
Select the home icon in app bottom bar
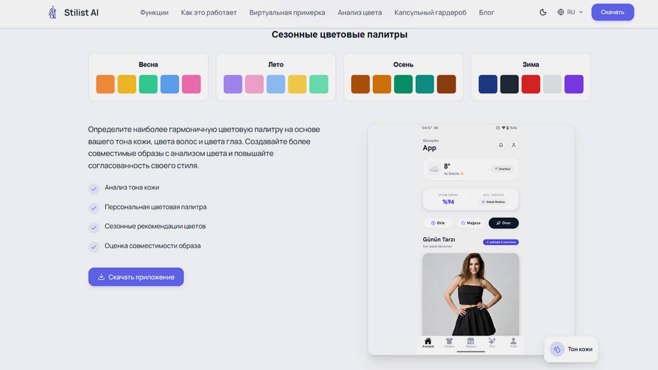[x=428, y=342]
